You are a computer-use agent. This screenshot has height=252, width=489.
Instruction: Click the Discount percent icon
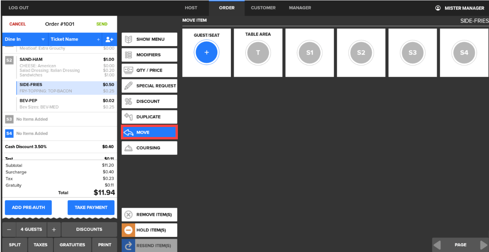[128, 101]
